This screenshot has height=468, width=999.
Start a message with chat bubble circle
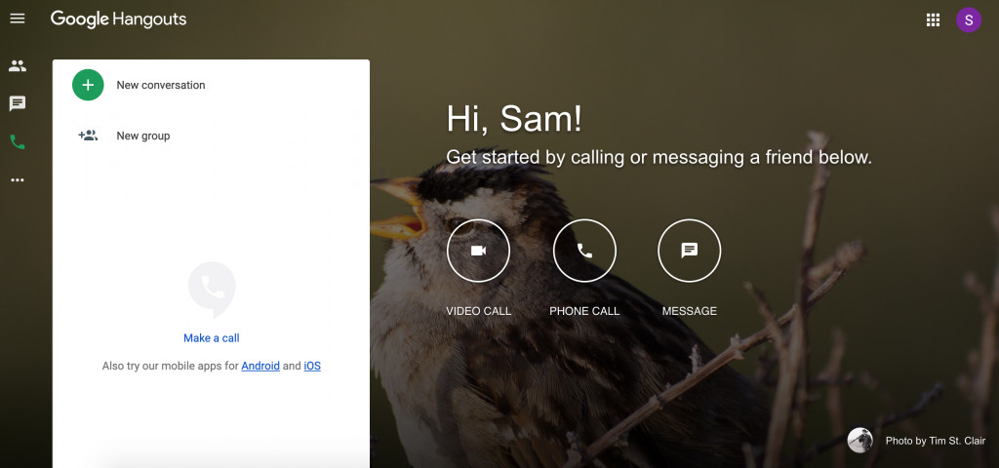690,251
